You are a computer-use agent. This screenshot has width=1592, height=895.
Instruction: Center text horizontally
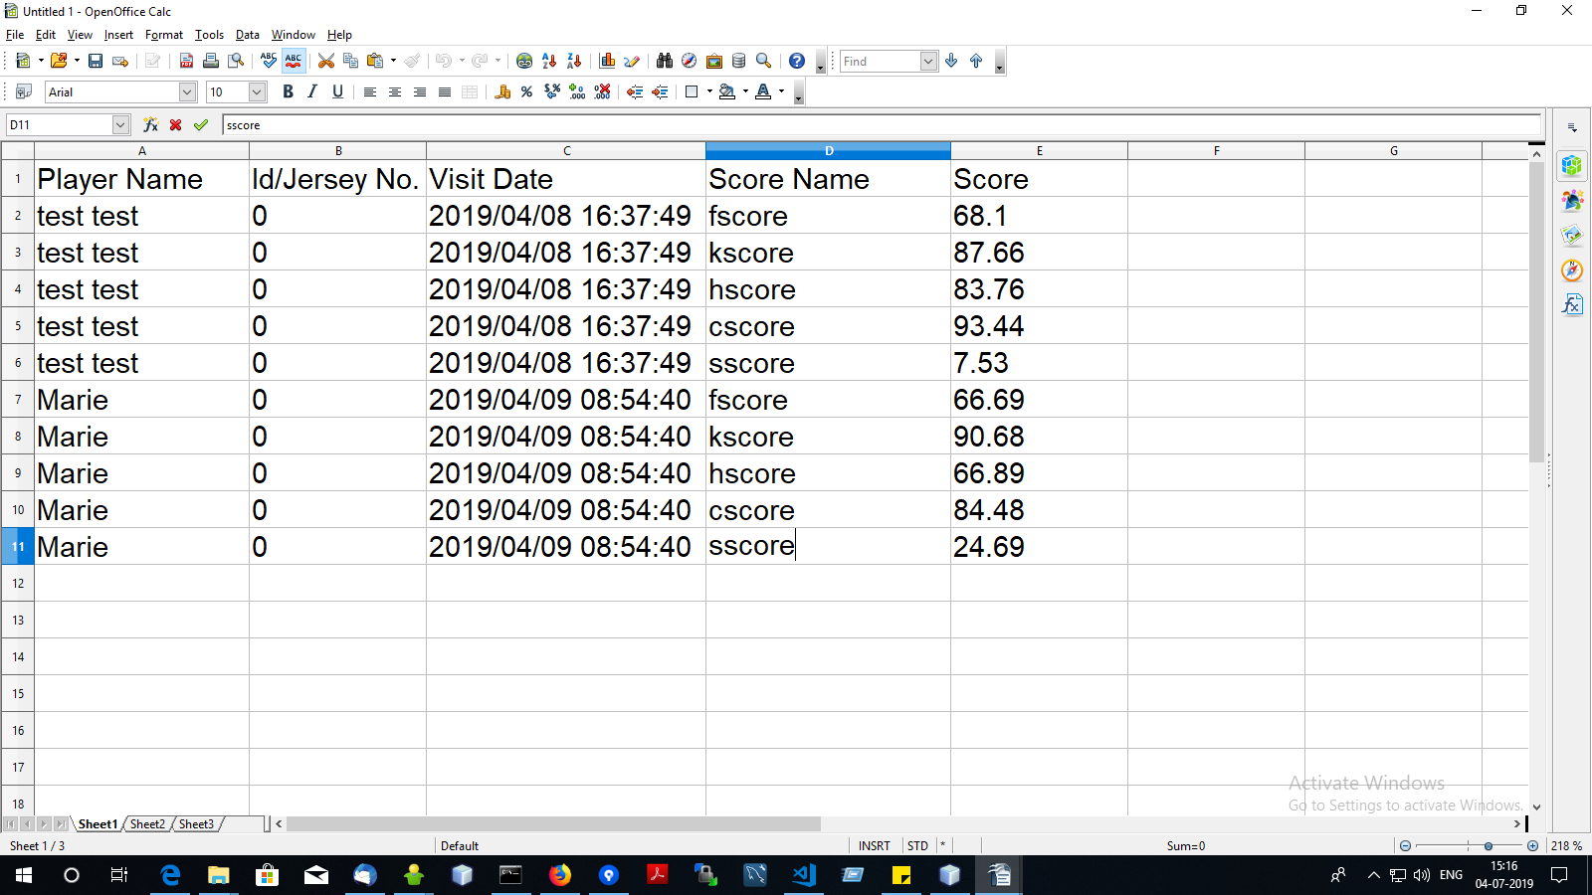tap(395, 91)
